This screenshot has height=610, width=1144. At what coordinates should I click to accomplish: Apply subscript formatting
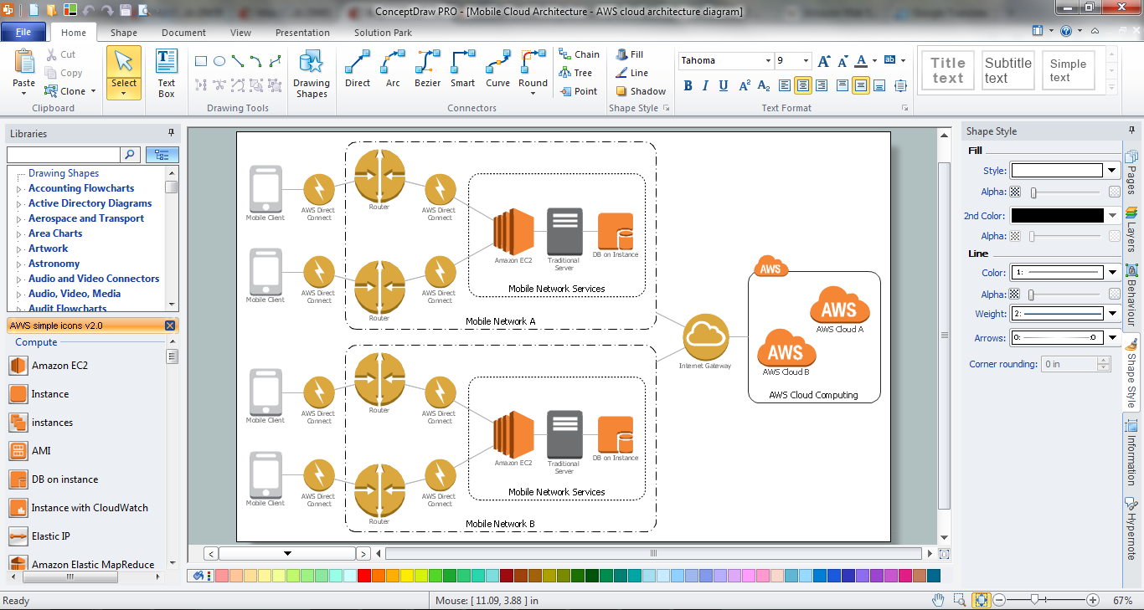click(x=763, y=85)
